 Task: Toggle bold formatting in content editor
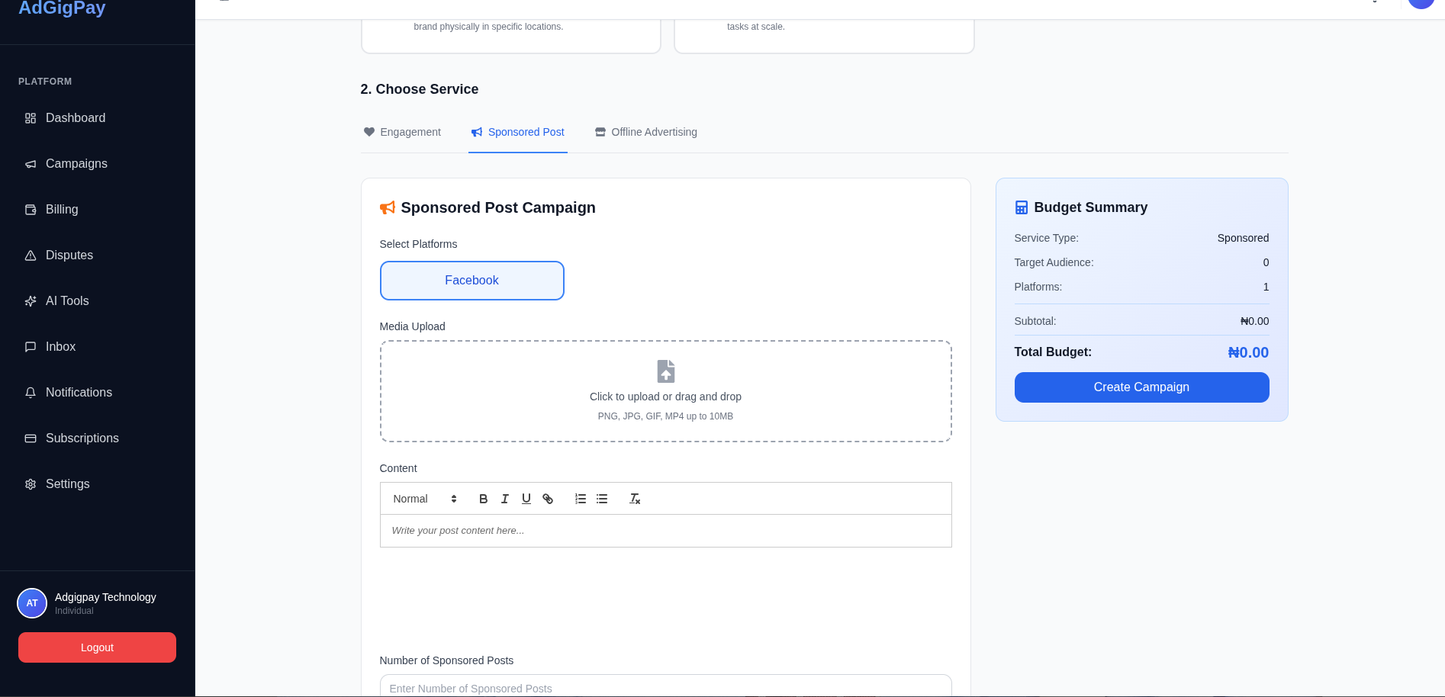click(x=483, y=499)
